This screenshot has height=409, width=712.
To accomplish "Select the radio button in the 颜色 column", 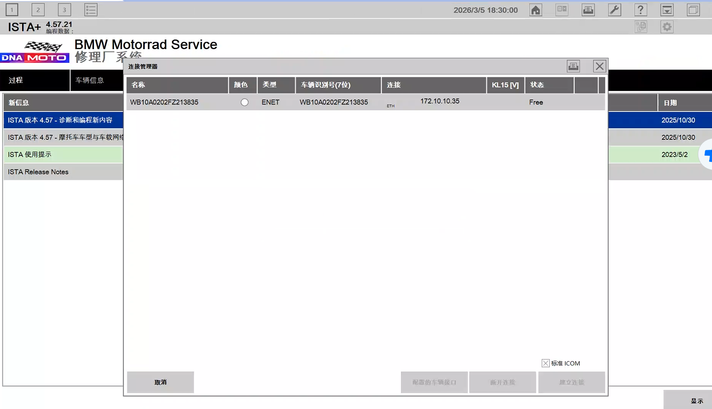I will 244,102.
